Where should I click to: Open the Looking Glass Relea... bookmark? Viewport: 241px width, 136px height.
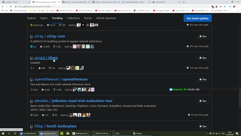tap(19, 11)
